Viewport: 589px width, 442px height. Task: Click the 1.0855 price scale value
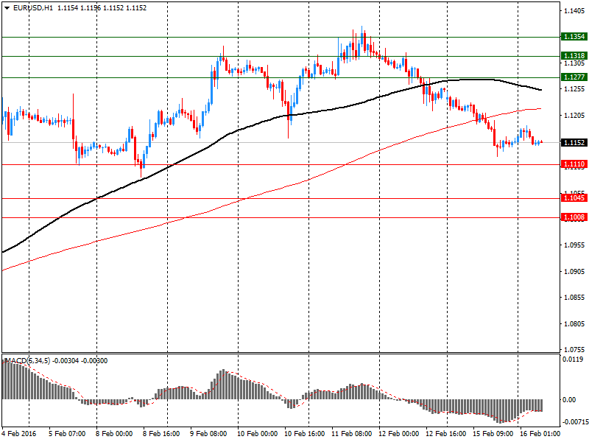(x=574, y=298)
